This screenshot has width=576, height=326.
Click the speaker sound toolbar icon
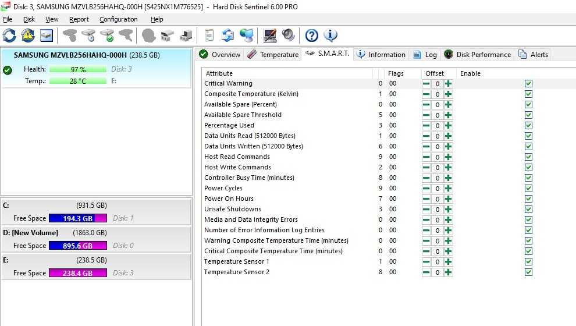click(x=289, y=36)
